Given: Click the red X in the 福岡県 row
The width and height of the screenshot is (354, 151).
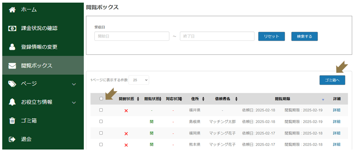Looking at the screenshot, I should pos(126,134).
